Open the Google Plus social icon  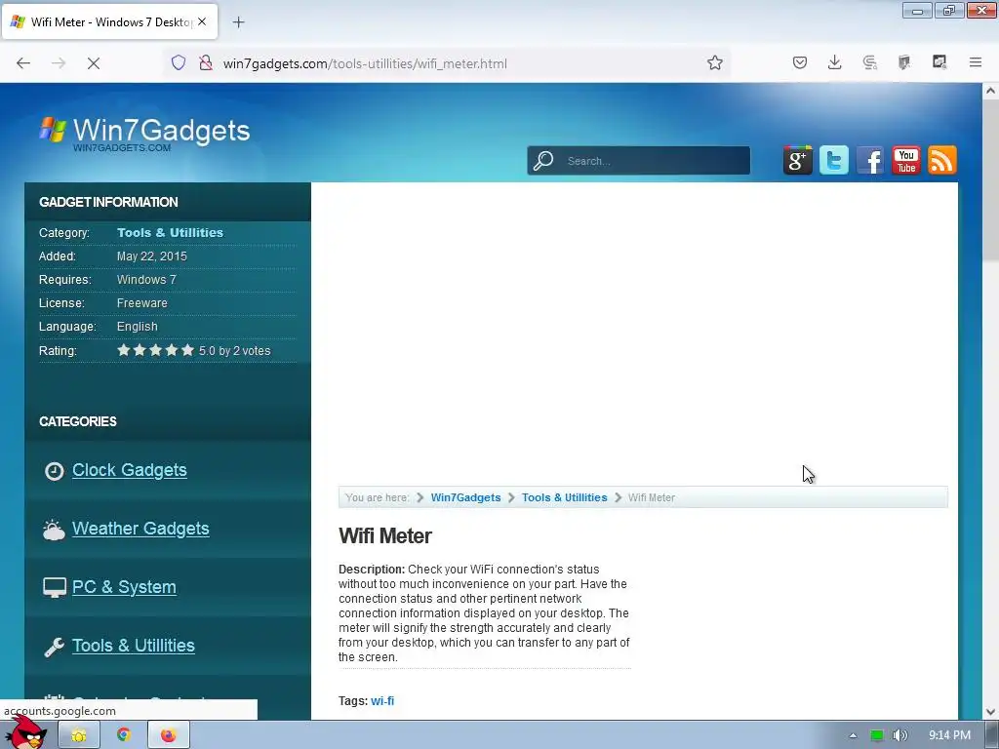[798, 160]
